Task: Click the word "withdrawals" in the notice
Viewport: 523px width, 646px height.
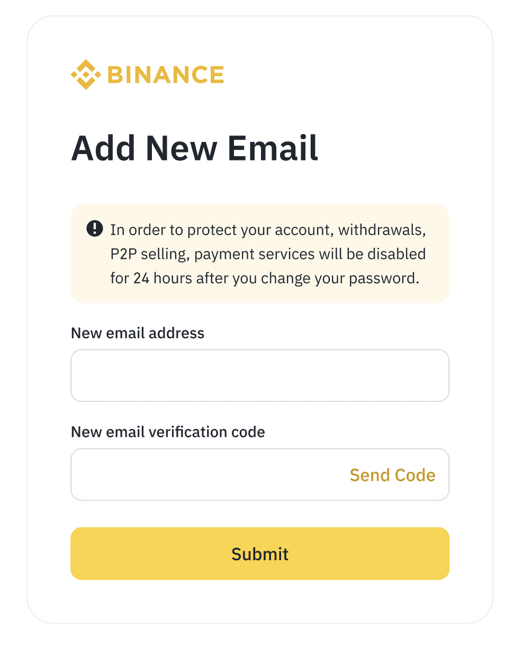Action: pos(382,230)
